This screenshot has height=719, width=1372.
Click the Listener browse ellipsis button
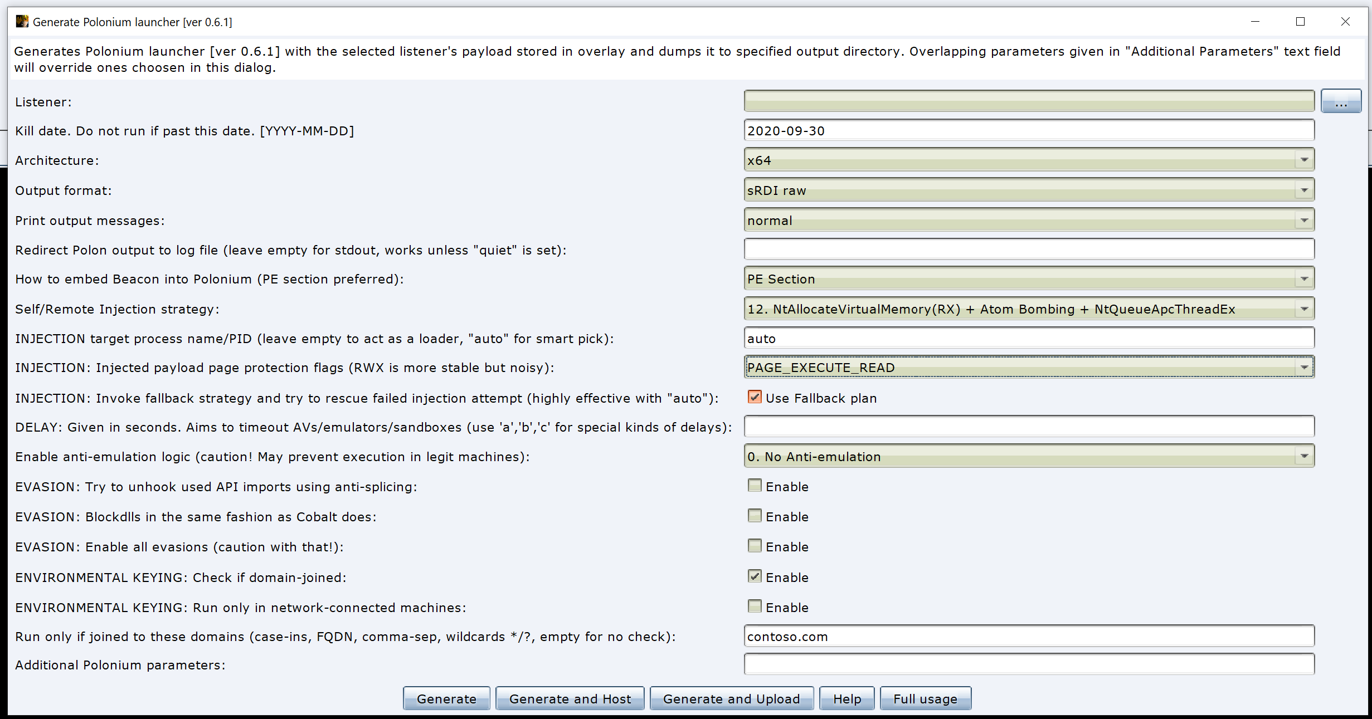[x=1340, y=102]
